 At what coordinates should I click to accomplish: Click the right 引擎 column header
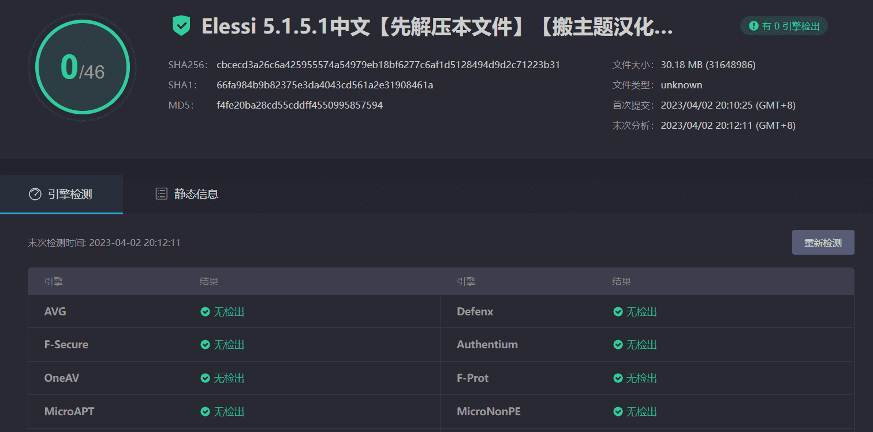tap(466, 282)
